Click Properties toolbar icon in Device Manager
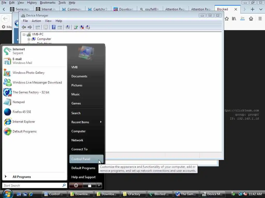This screenshot has height=198, width=265. pos(46,27)
